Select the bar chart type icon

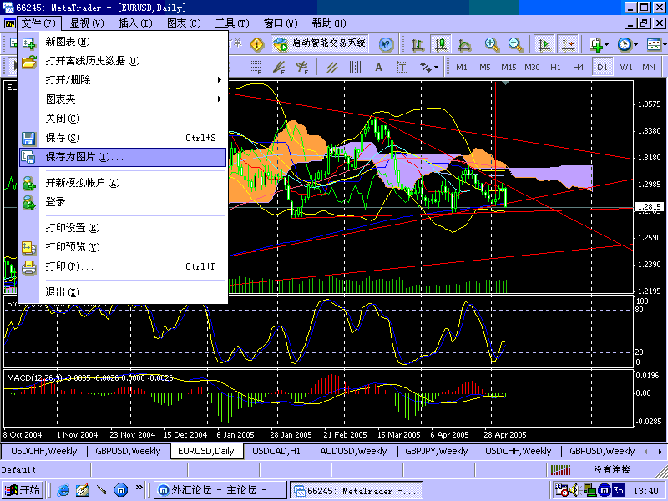pos(417,44)
